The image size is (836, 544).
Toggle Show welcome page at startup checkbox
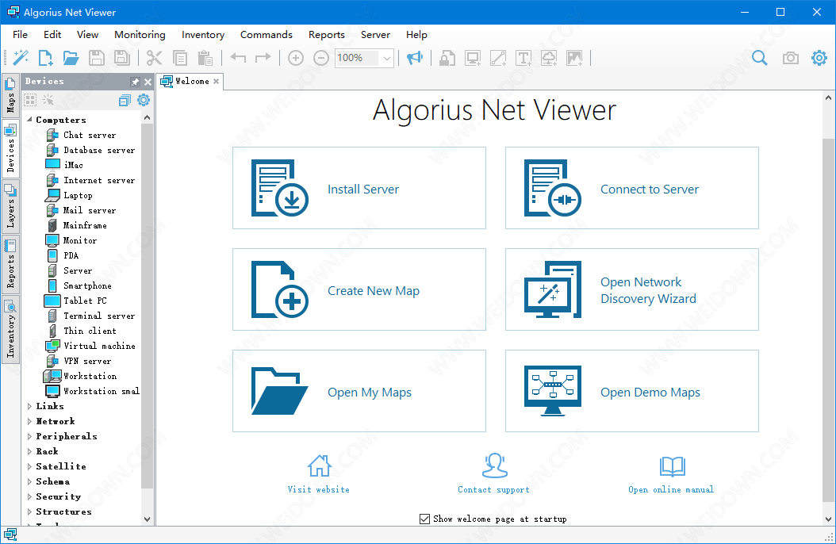coord(424,519)
